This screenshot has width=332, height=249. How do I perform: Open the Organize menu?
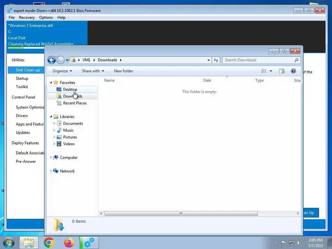62,71
